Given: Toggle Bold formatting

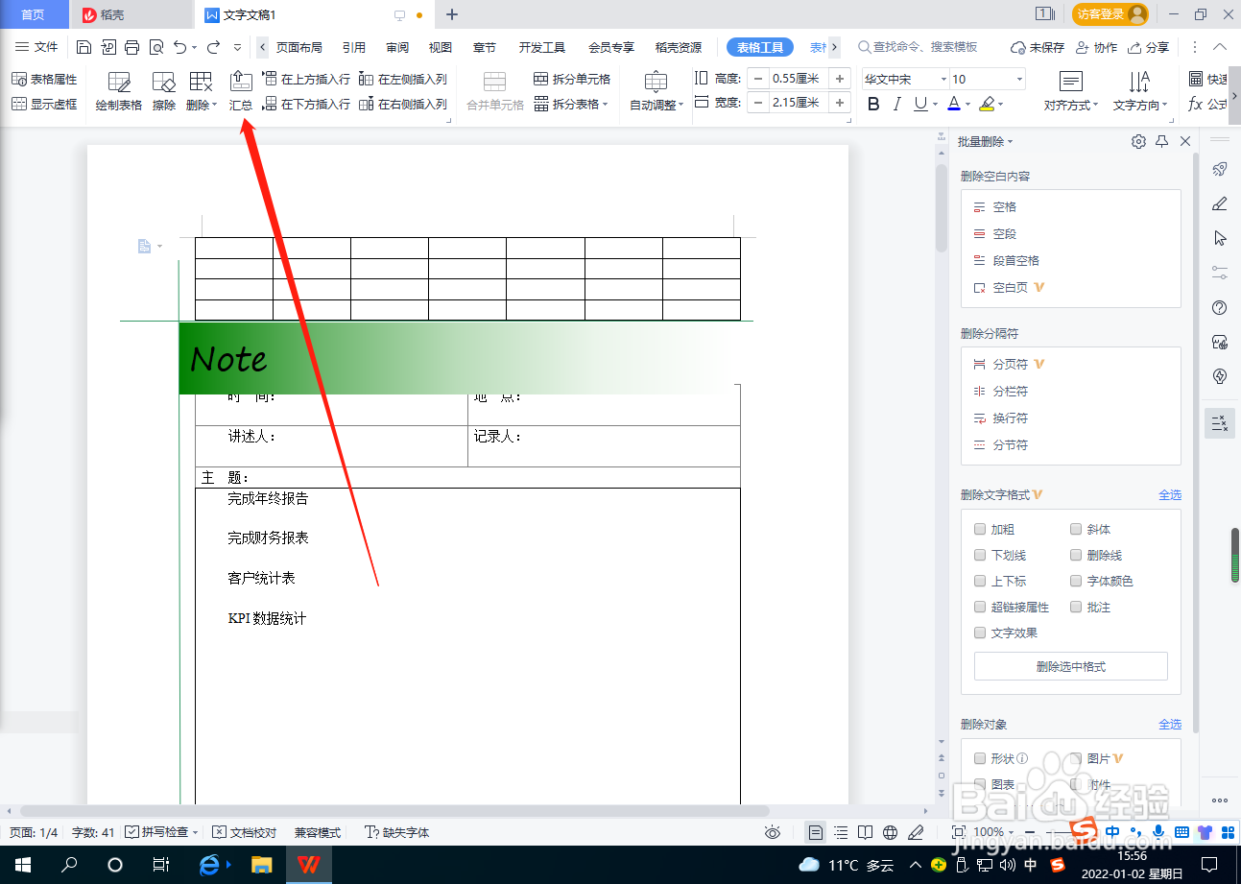Looking at the screenshot, I should 873,104.
